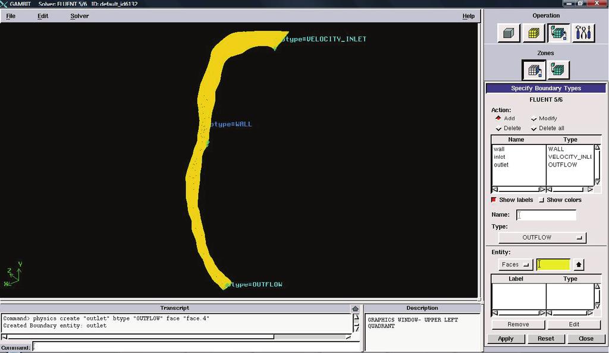
Task: Open the OUTFLOW type dropdown
Action: coord(542,237)
